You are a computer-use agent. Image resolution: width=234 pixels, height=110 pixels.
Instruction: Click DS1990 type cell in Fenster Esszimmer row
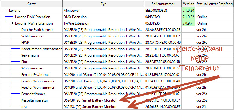(x=103, y=75)
